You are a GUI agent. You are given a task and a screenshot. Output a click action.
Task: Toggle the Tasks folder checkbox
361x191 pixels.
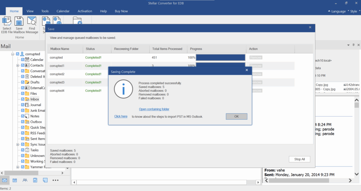23,150
